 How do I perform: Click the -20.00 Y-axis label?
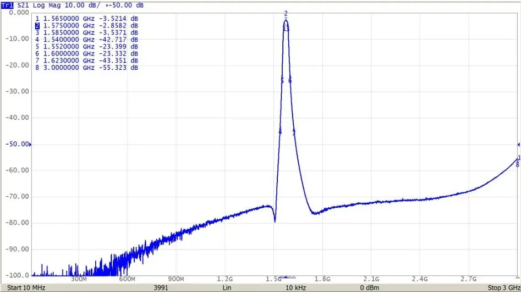pos(17,65)
